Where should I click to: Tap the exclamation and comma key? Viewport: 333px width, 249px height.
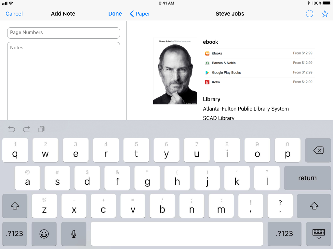point(251,206)
